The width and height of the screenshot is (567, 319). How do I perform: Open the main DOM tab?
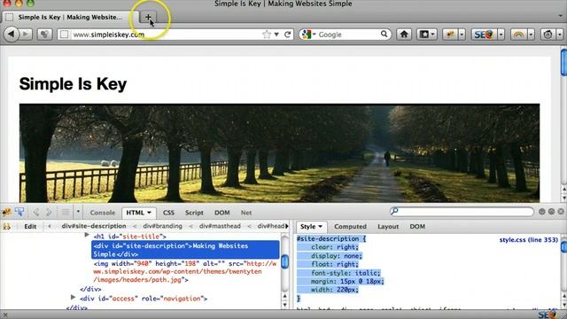[222, 213]
